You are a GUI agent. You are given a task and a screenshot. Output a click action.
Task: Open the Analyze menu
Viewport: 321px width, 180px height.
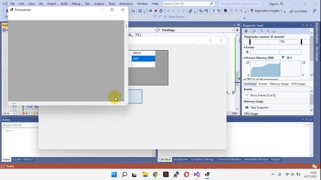point(99,3)
